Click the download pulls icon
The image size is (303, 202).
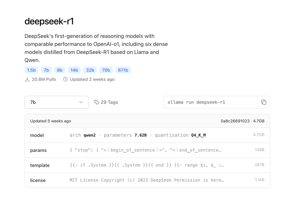click(27, 79)
